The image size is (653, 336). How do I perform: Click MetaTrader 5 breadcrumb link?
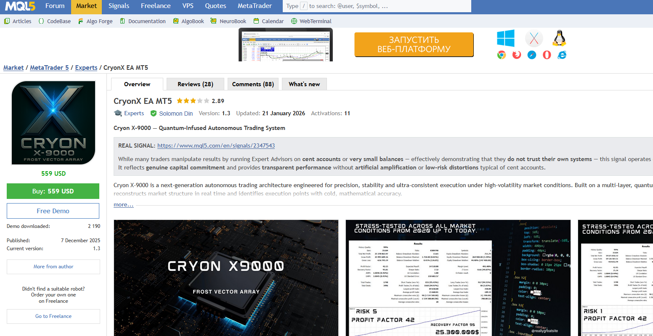[x=49, y=68]
